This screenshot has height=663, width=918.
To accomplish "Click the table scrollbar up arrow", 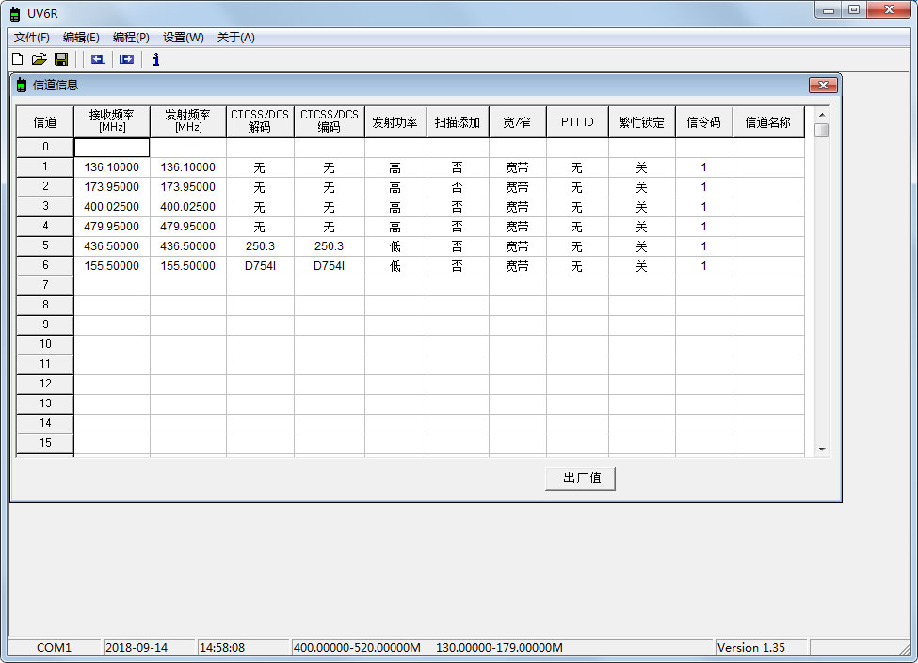I will (822, 115).
